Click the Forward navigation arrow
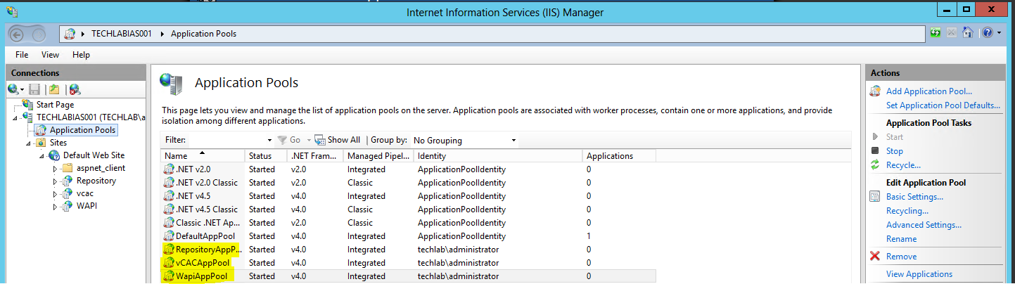This screenshot has width=1015, height=284. click(39, 34)
